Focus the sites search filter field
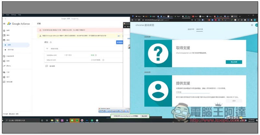This screenshot has width=260, height=135. pyautogui.click(x=84, y=49)
